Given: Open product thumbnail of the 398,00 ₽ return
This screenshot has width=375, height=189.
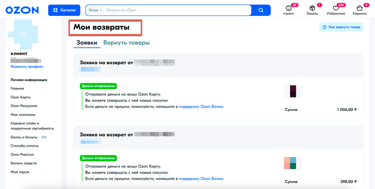Looking at the screenshot, I should 293,163.
